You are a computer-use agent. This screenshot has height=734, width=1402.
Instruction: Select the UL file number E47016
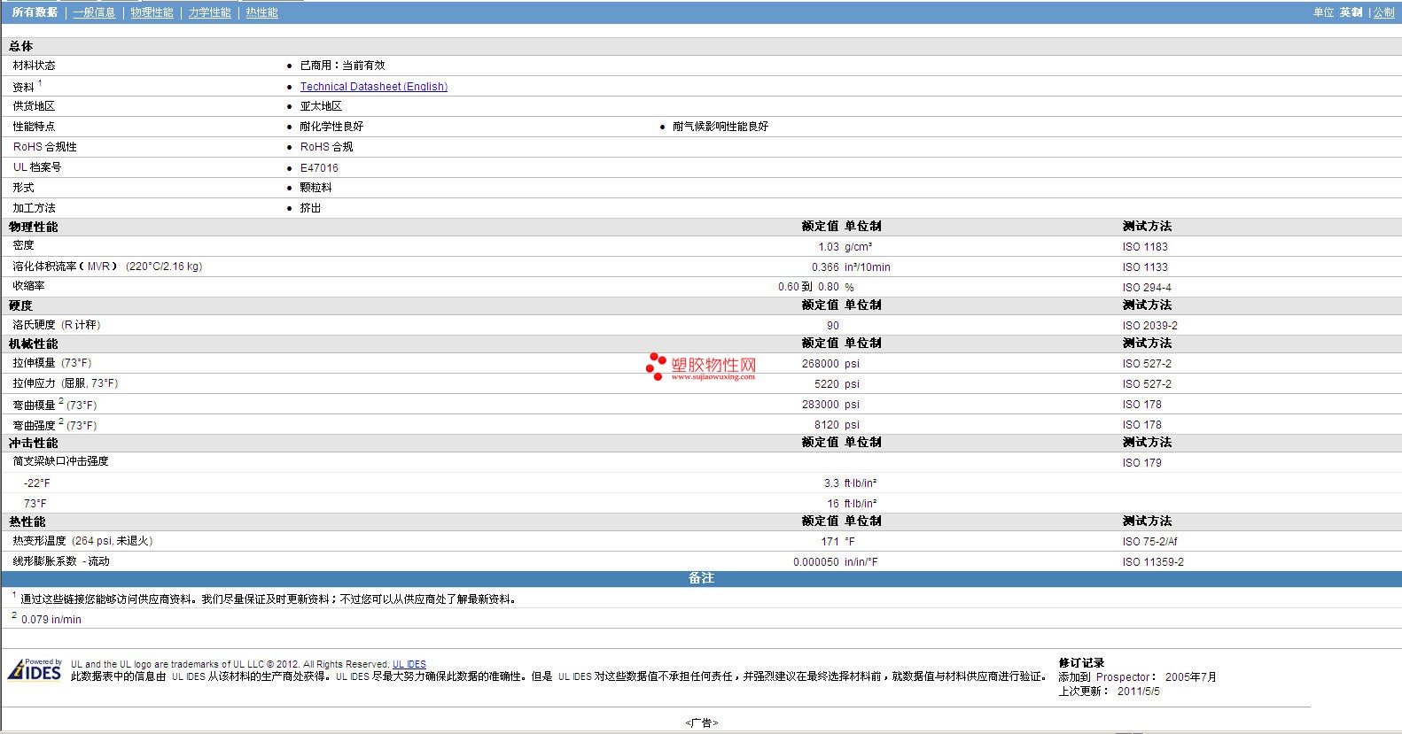click(319, 168)
